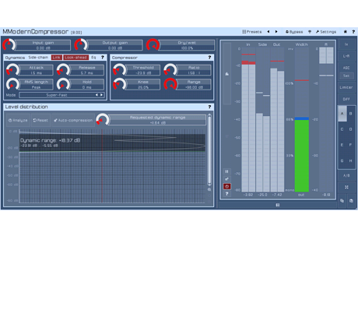Screen dimensions: 358x324
Task: Switch to the Side-chain tab
Action: pos(38,58)
